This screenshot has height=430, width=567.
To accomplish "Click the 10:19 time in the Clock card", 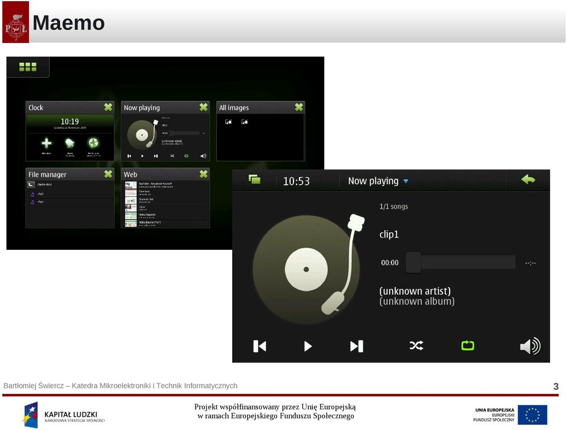I will pos(70,122).
